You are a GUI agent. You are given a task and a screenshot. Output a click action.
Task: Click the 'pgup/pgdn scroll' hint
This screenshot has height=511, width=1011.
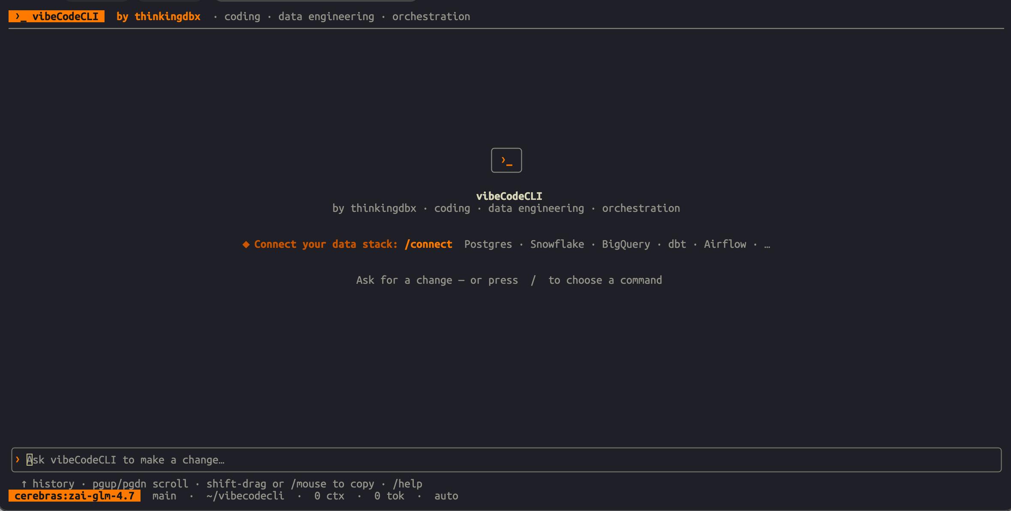(140, 484)
